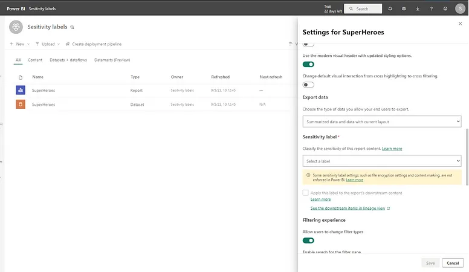
Task: Enable cross filtering visual interaction toggle
Action: (x=308, y=85)
